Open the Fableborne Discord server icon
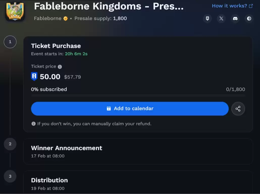The image size is (260, 194). (x=235, y=19)
